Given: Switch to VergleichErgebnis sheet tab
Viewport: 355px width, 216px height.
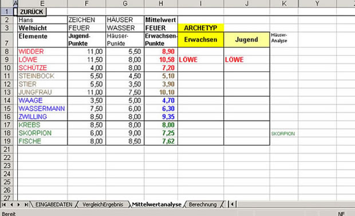Looking at the screenshot, I should 102,205.
